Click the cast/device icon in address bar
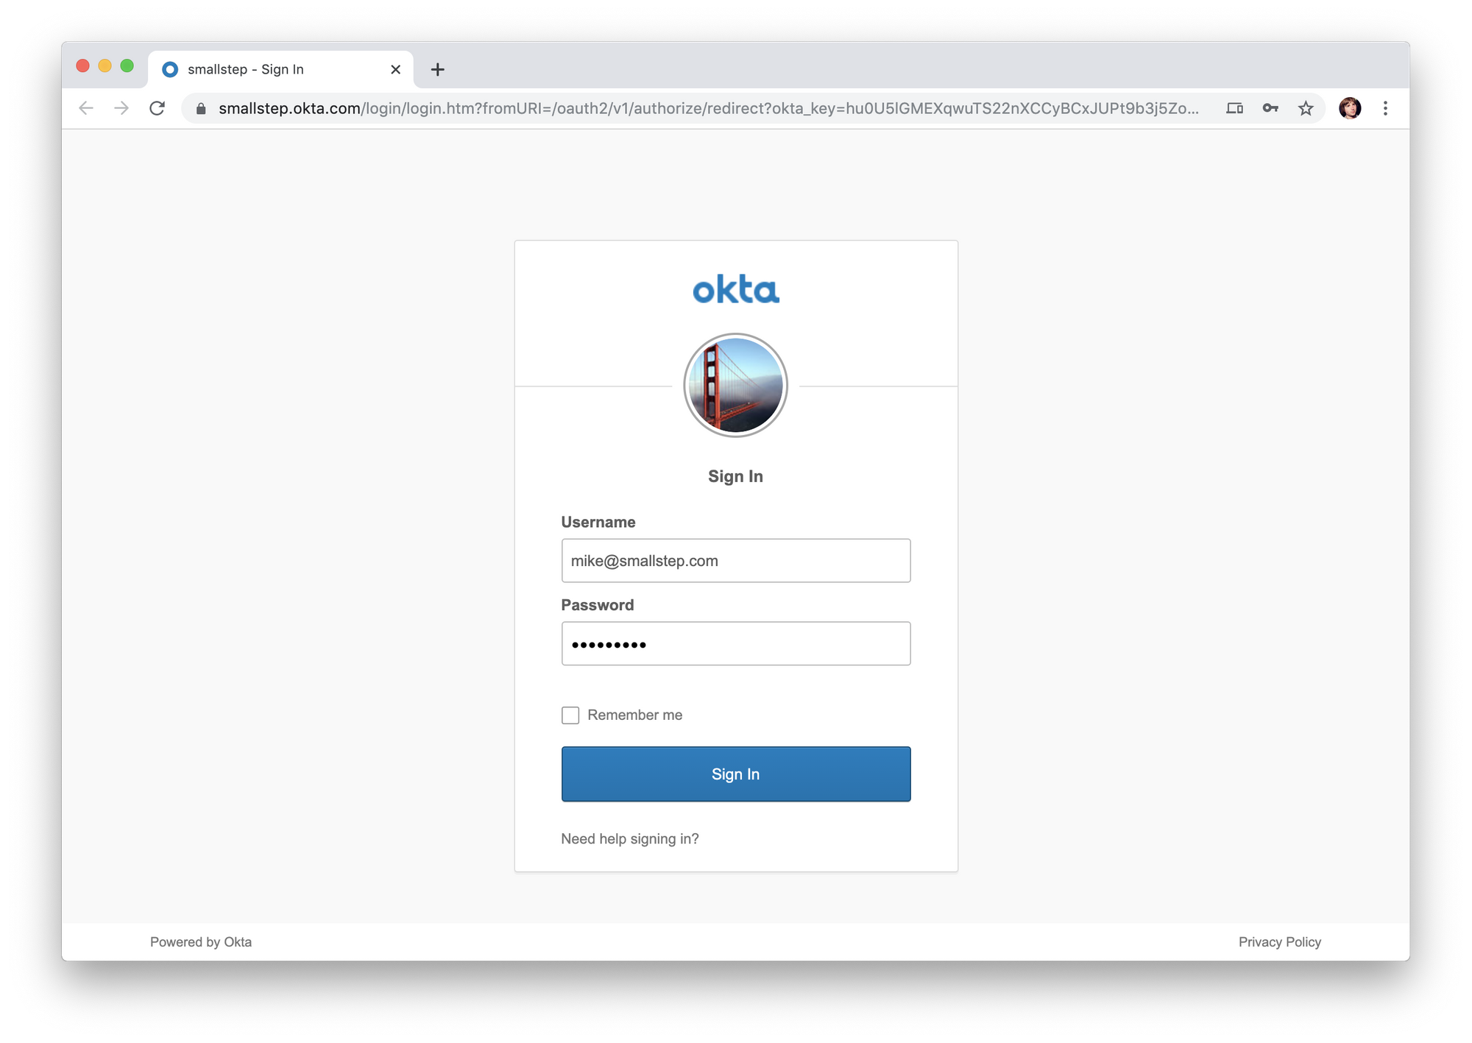 click(x=1235, y=108)
